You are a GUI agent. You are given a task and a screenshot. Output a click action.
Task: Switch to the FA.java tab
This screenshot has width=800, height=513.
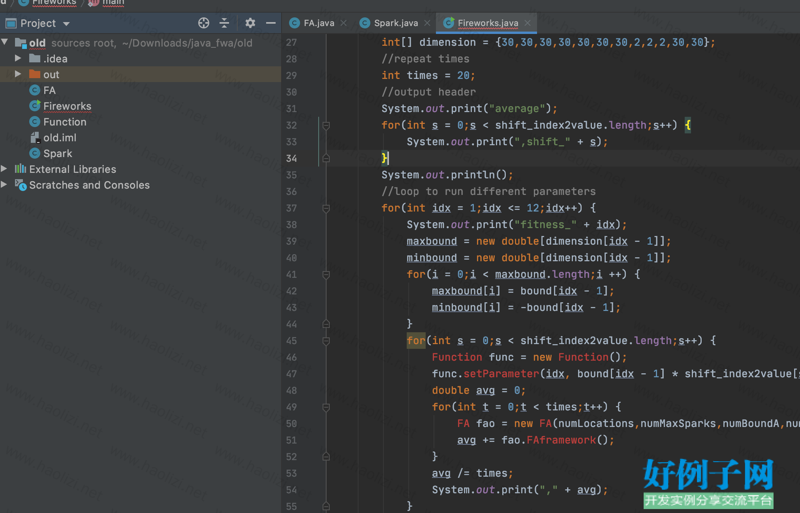[x=319, y=23]
